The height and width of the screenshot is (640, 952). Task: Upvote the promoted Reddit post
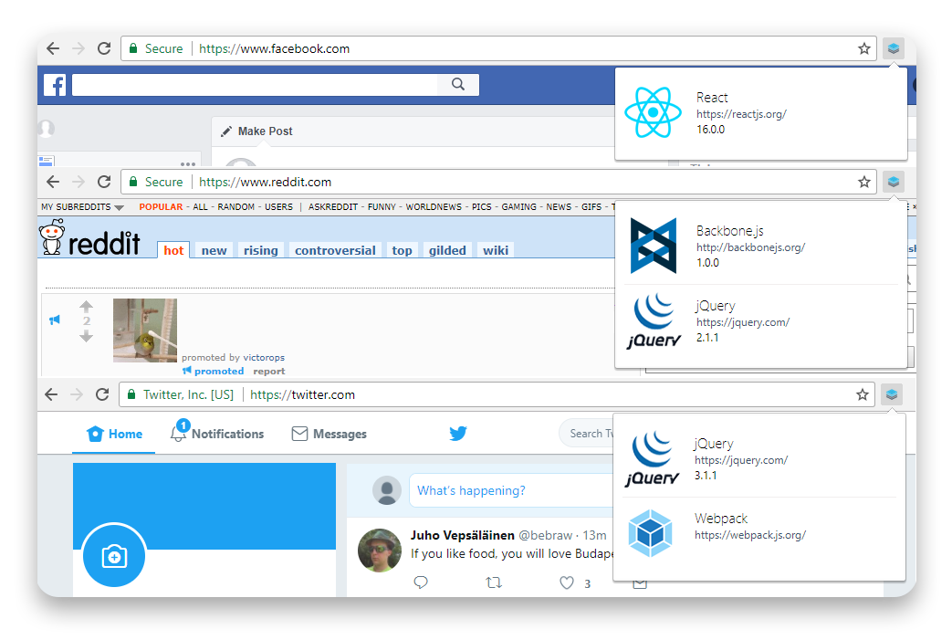pos(86,307)
